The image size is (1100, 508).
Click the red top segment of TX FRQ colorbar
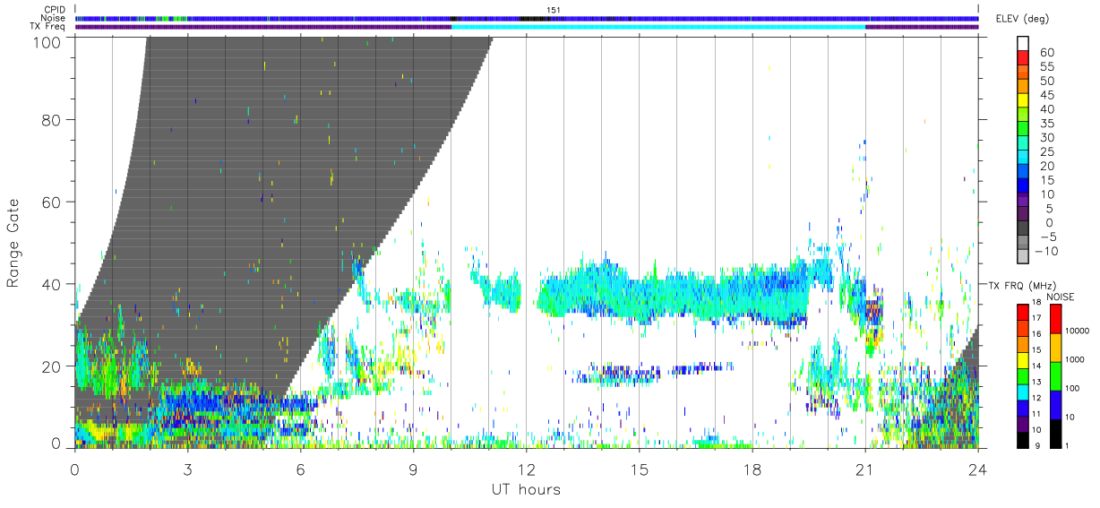(x=1022, y=311)
